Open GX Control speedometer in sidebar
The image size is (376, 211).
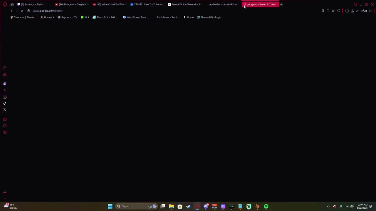[5, 68]
